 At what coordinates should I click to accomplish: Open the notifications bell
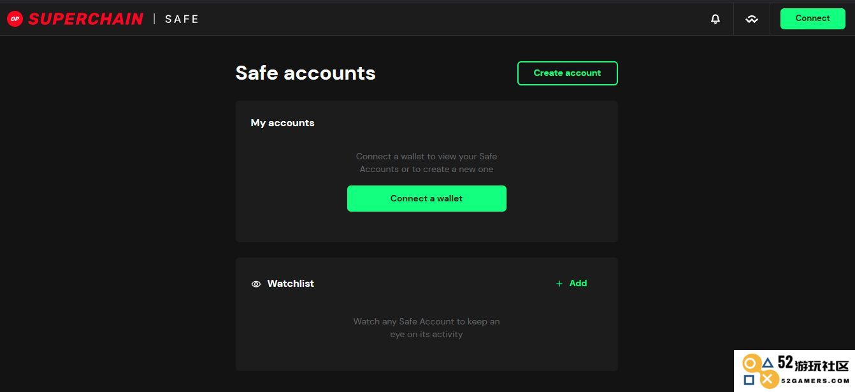pyautogui.click(x=715, y=19)
